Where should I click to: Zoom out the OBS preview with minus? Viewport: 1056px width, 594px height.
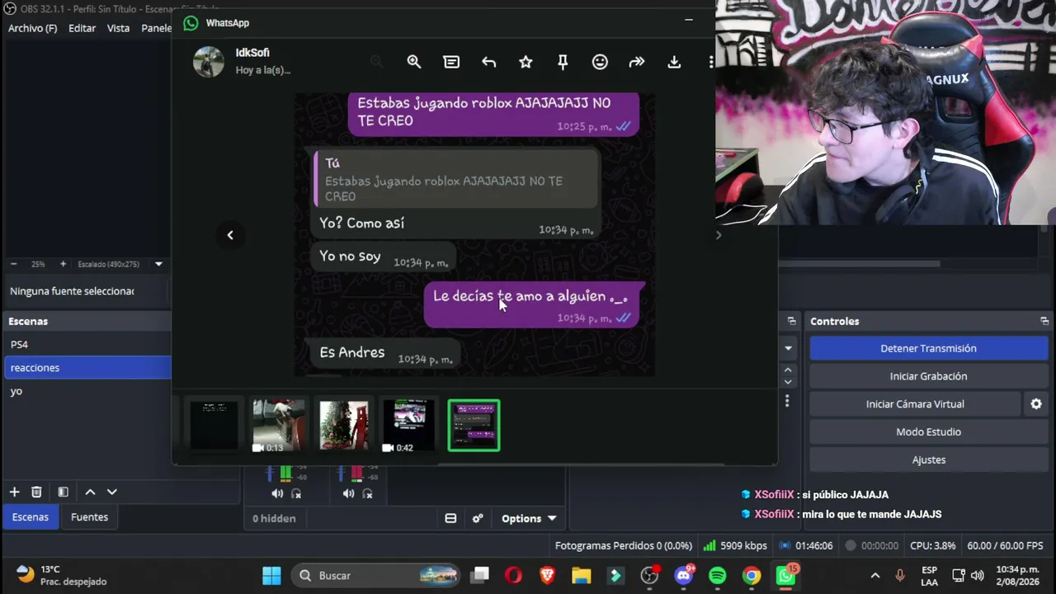click(x=13, y=264)
